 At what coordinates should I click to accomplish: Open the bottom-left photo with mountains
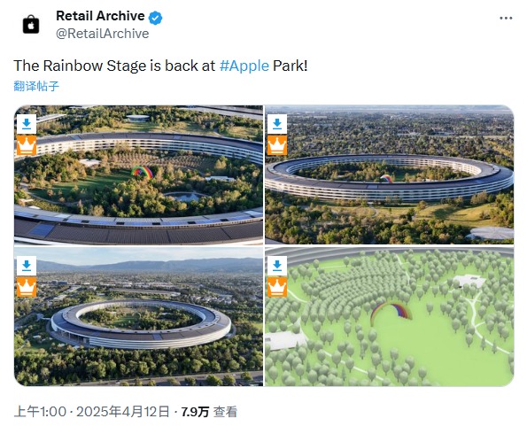pyautogui.click(x=138, y=316)
